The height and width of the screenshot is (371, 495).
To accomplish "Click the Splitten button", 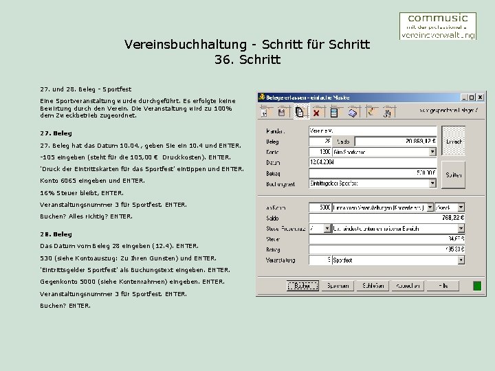I will tap(453, 175).
